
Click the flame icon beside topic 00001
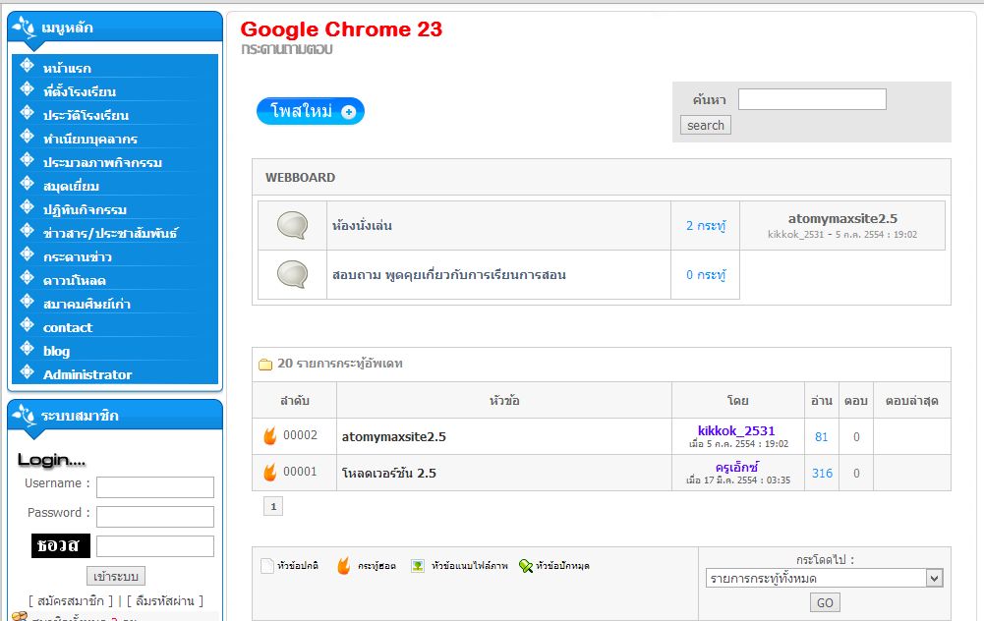[x=270, y=473]
